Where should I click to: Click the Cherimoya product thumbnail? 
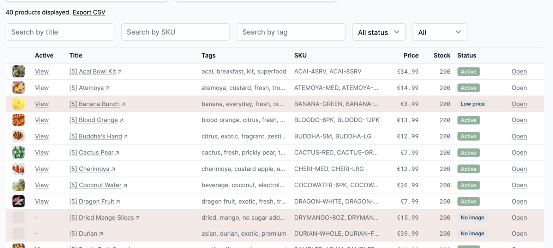[x=18, y=169]
